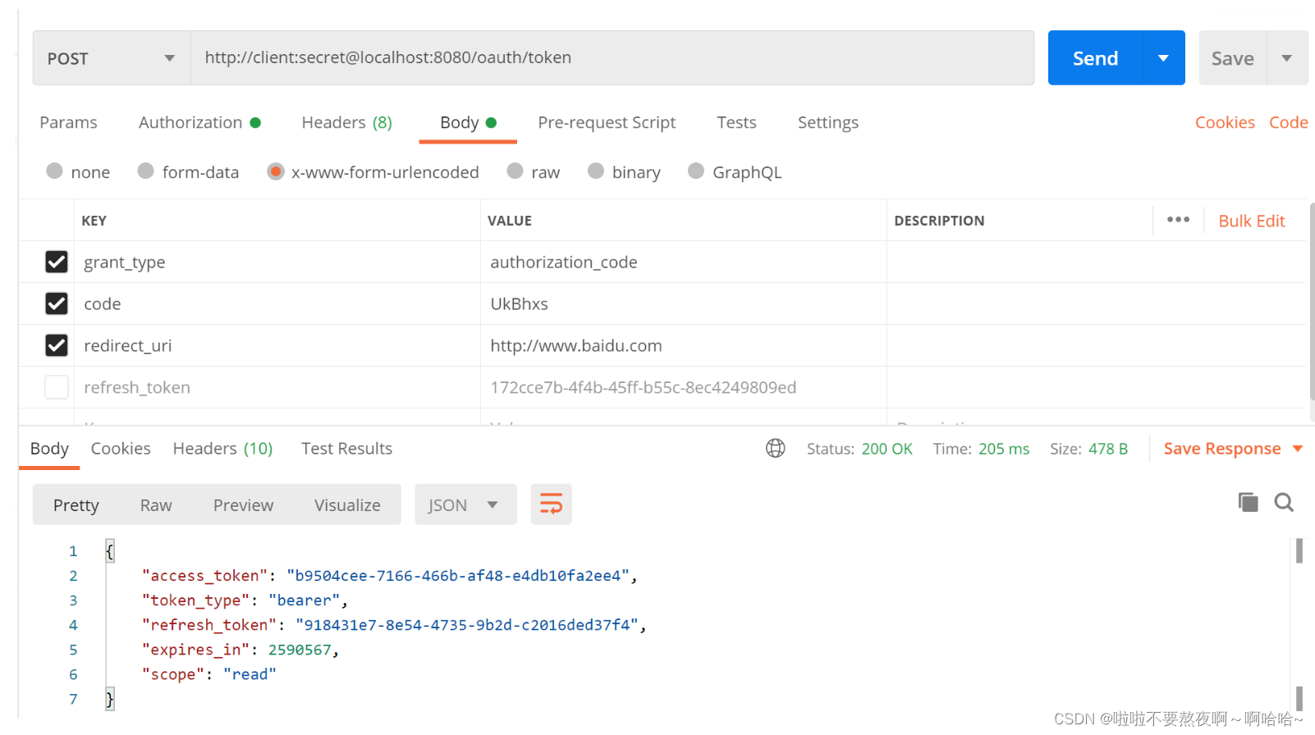1315x735 pixels.
Task: Open the Cookies link at top right
Action: (x=1225, y=122)
